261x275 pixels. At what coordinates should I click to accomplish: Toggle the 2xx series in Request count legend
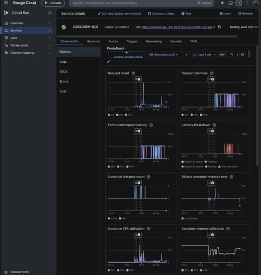coord(111,115)
